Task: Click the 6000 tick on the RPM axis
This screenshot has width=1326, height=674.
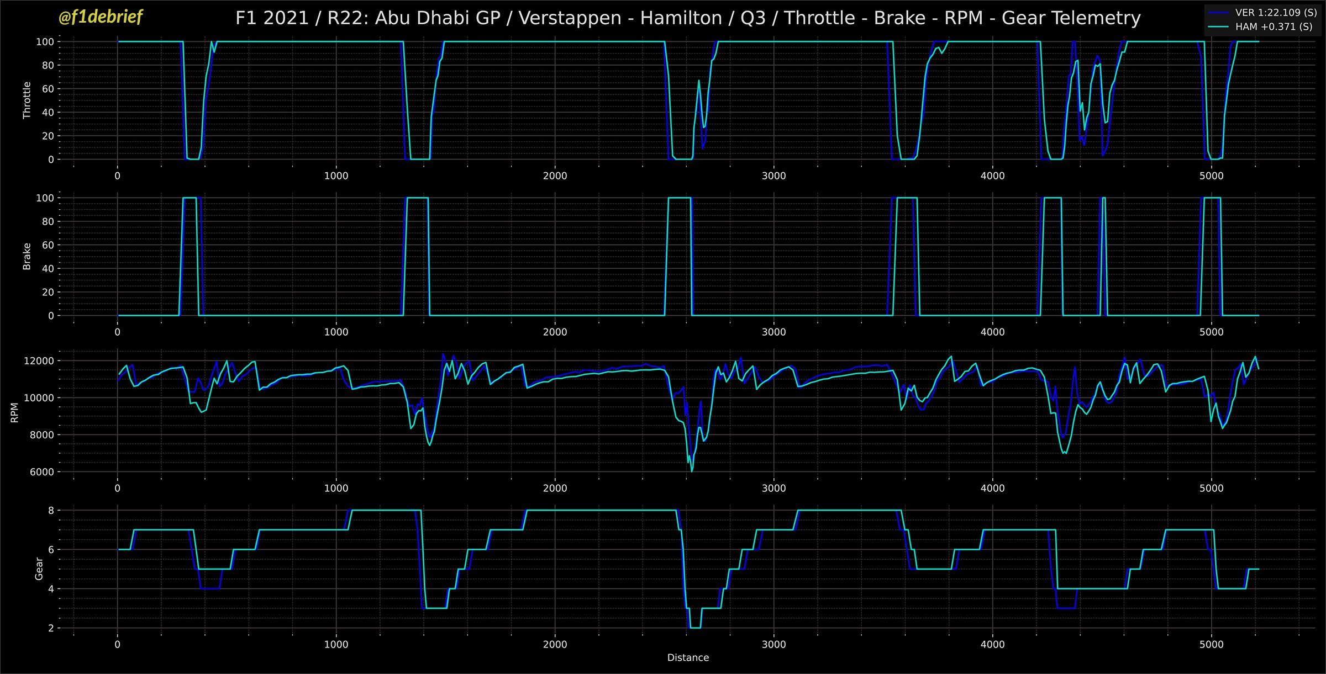Action: [x=42, y=472]
